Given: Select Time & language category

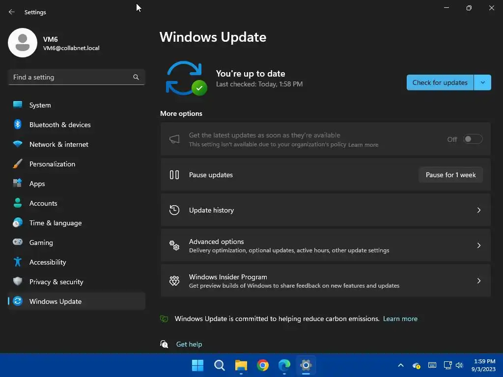Looking at the screenshot, I should coord(77,222).
